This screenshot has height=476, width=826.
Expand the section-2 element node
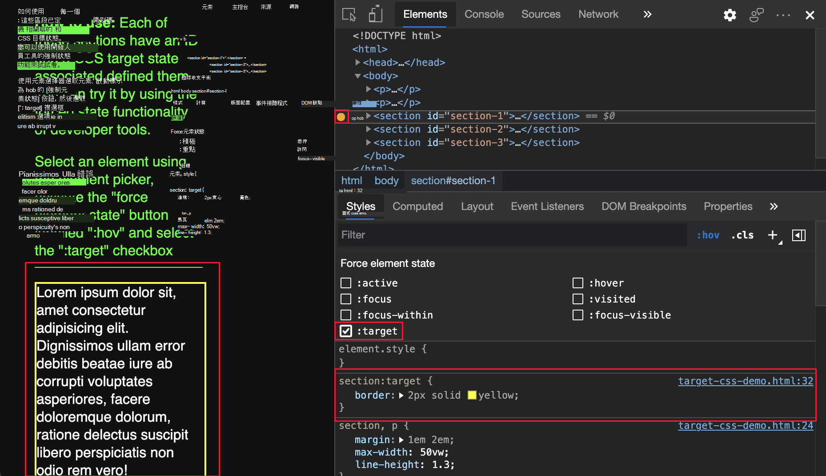pos(369,129)
